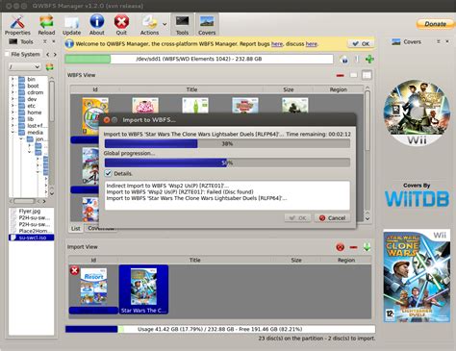The height and width of the screenshot is (351, 456).
Task: Close the Covers panel
Action: pyautogui.click(x=447, y=41)
